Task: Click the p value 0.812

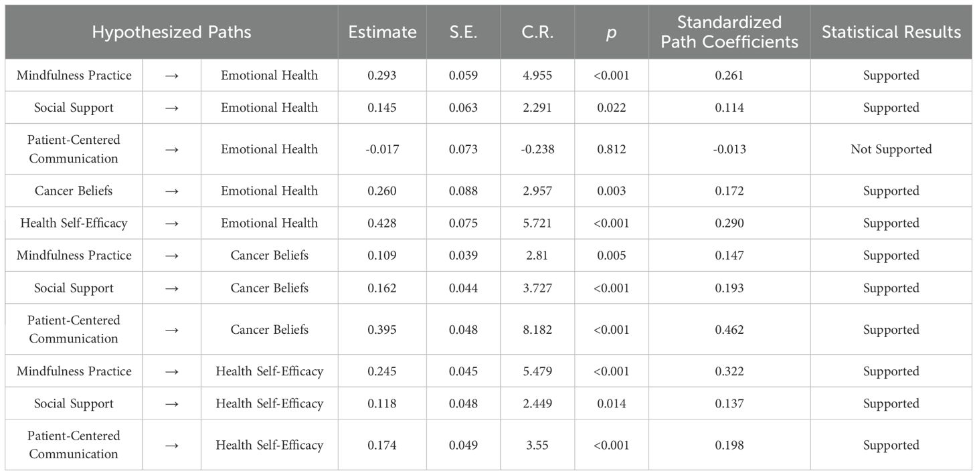Action: tap(611, 149)
